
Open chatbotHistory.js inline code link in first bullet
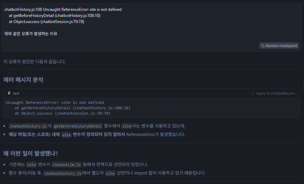coord(28,126)
